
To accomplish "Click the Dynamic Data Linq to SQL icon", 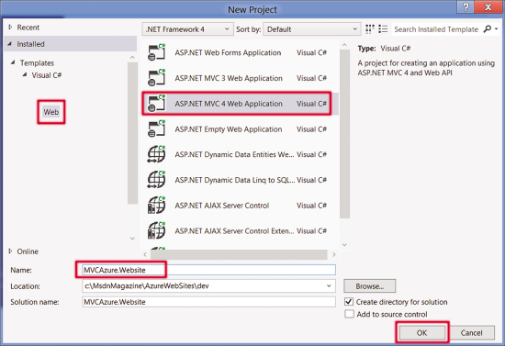I will tap(156, 180).
